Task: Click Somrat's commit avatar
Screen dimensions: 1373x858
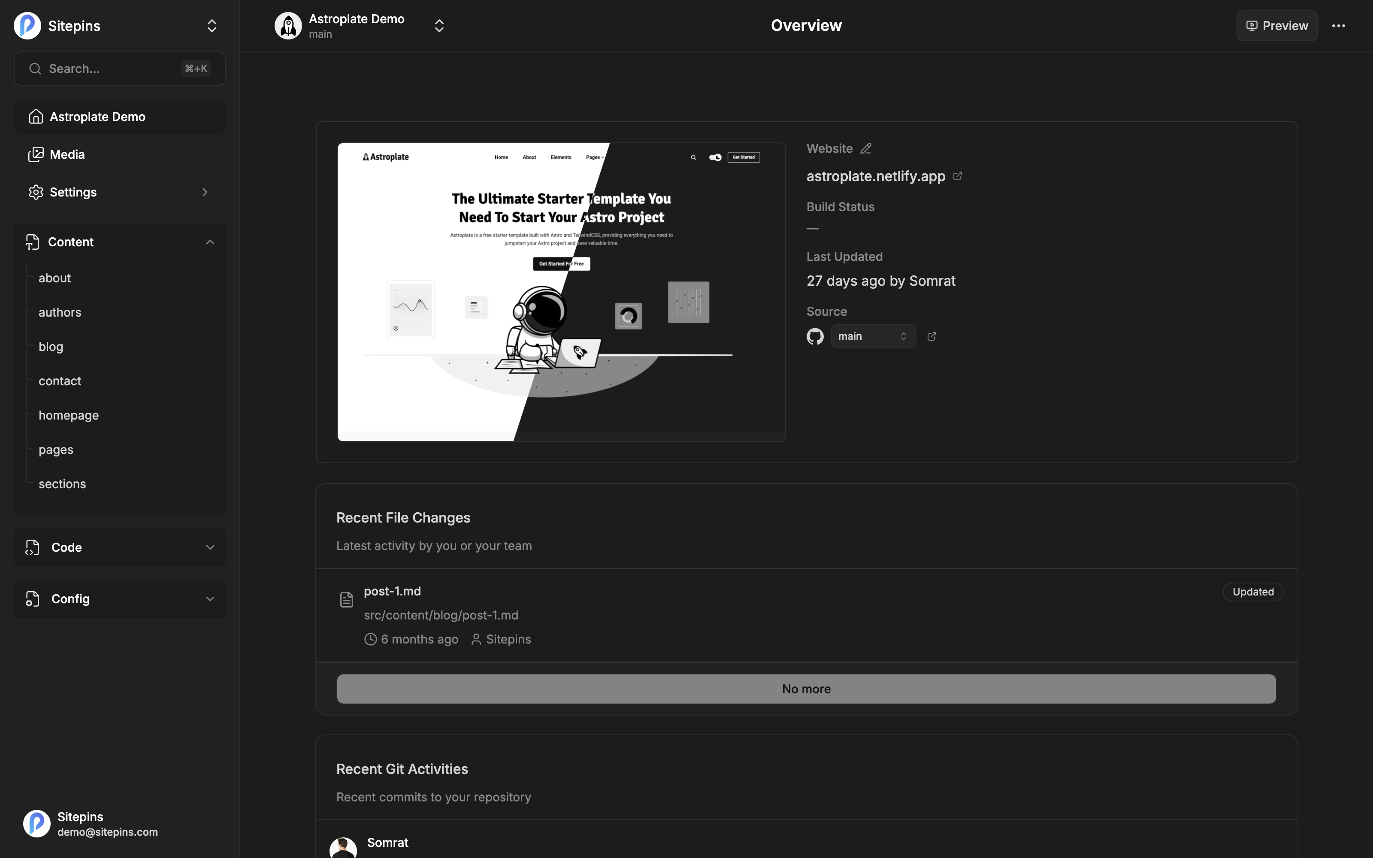Action: click(343, 848)
